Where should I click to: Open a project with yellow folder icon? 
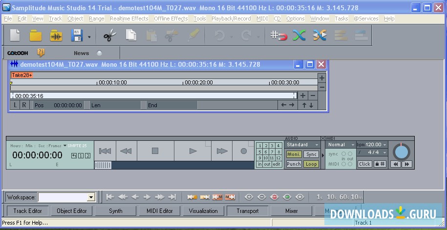(36, 36)
